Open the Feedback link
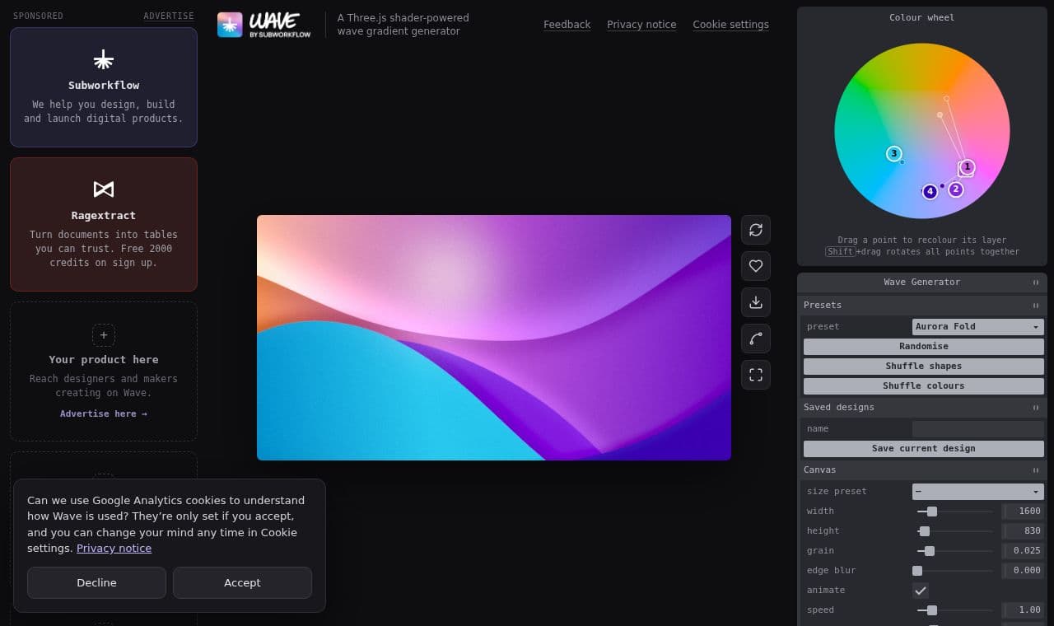 [x=567, y=25]
